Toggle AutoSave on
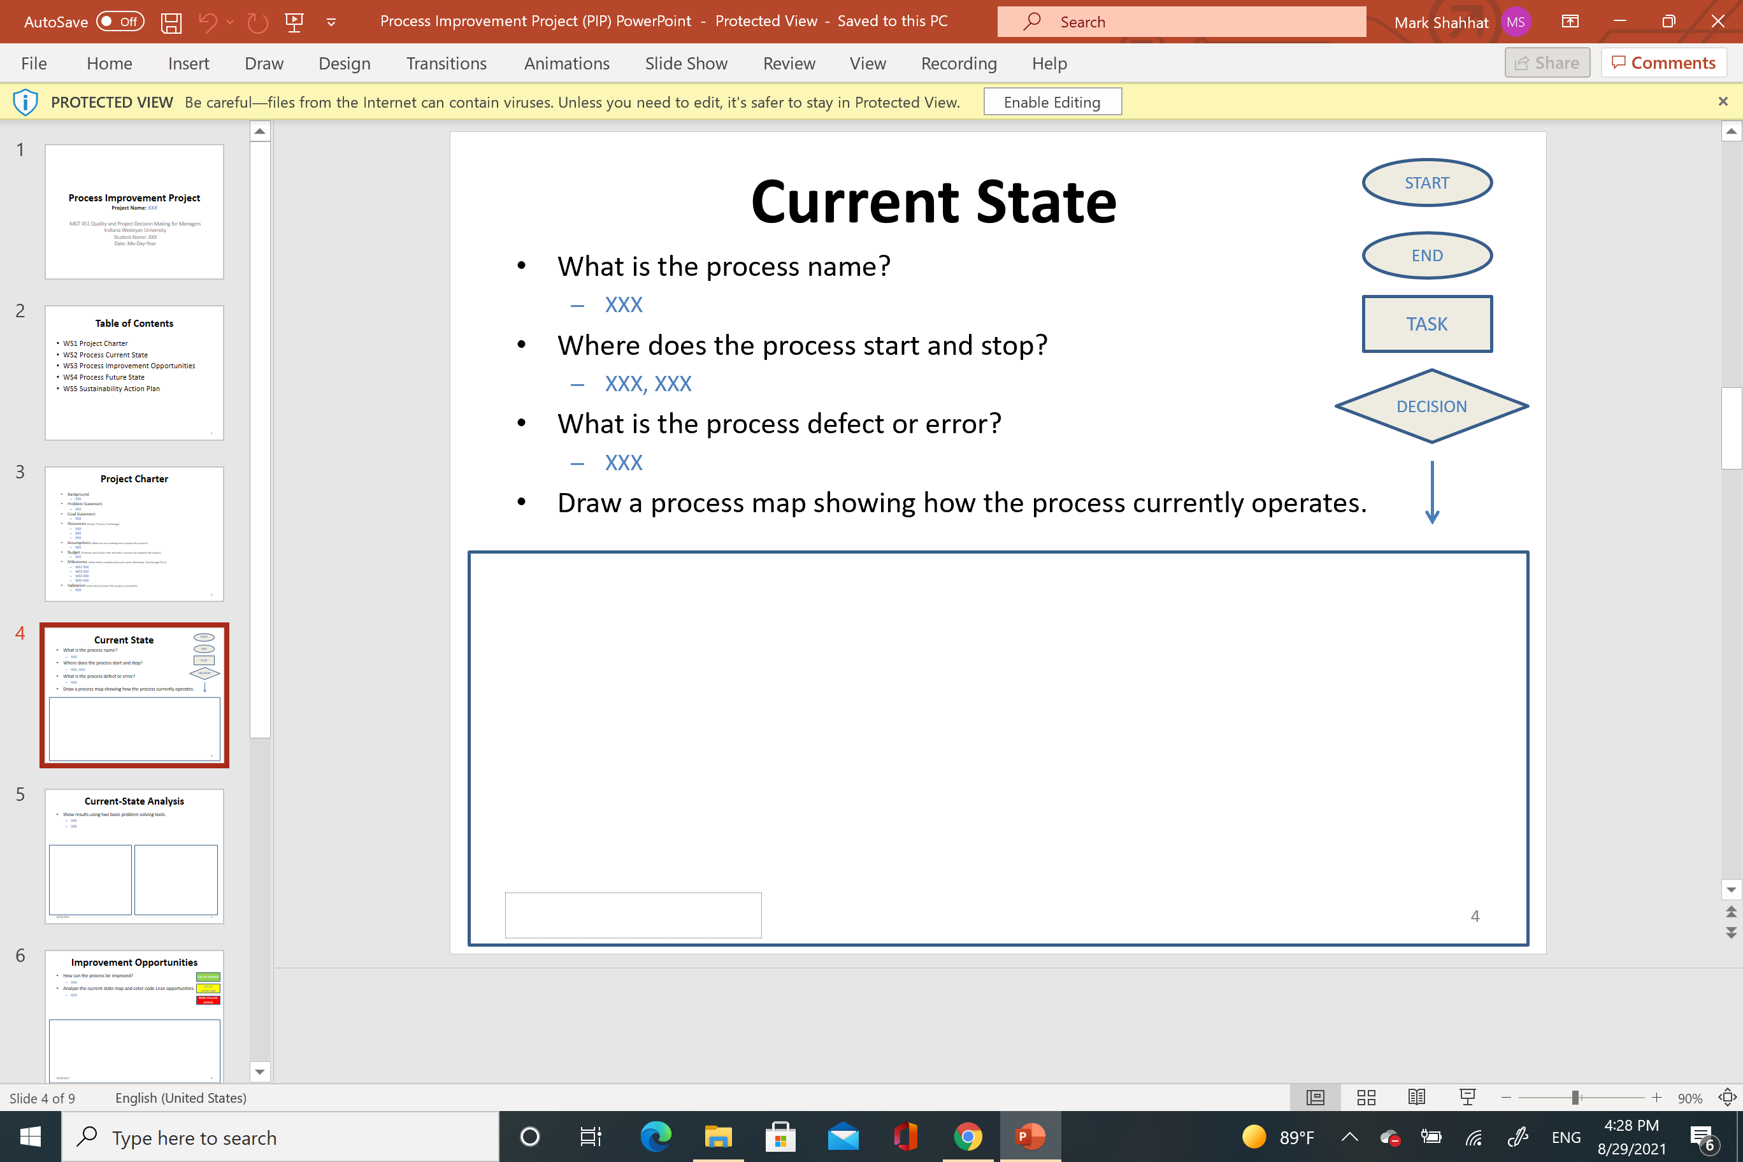Screen dimensions: 1743x1162 (118, 22)
